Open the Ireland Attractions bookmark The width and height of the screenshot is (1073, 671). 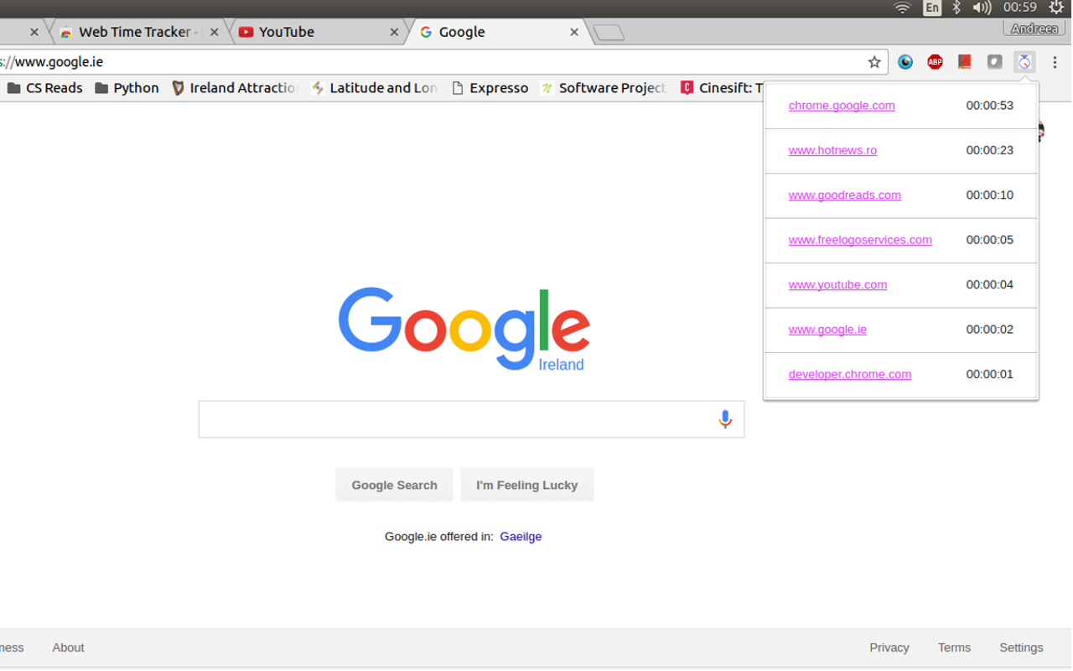[x=235, y=88]
